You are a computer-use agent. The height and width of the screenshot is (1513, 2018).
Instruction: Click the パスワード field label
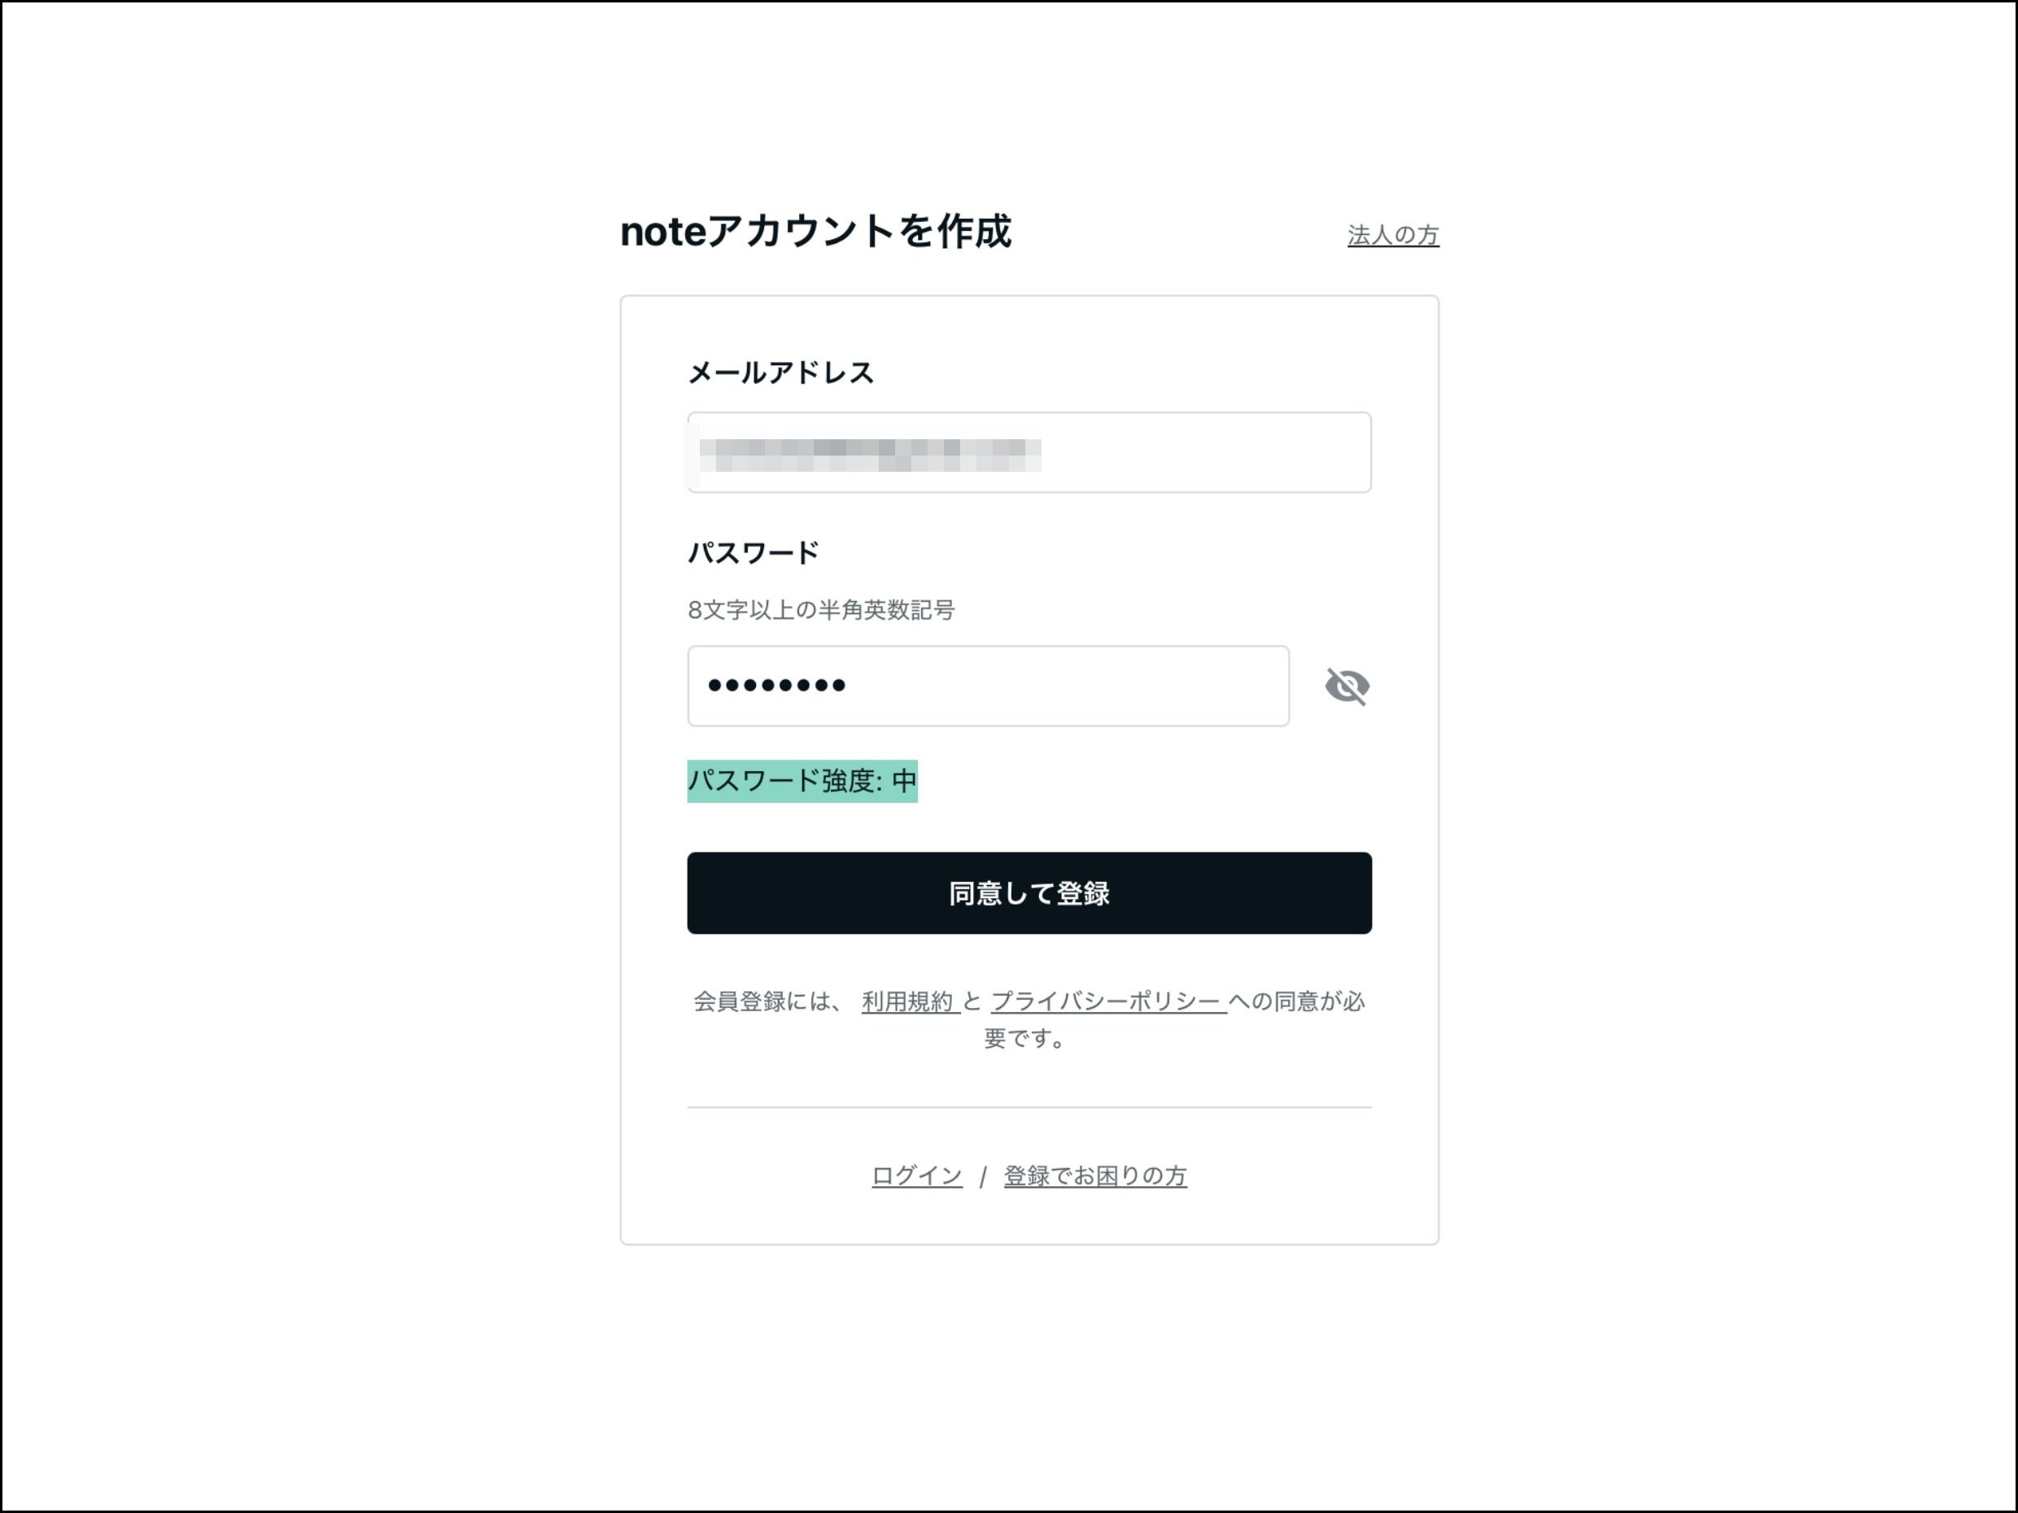tap(753, 552)
